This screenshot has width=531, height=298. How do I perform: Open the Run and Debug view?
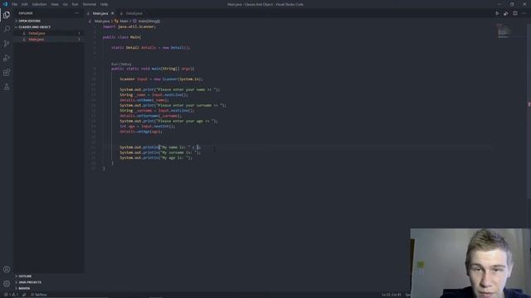(x=7, y=58)
